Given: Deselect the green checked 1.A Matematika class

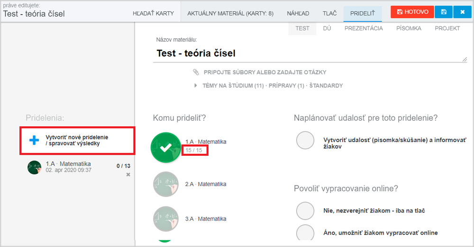Looking at the screenshot, I should 165,147.
